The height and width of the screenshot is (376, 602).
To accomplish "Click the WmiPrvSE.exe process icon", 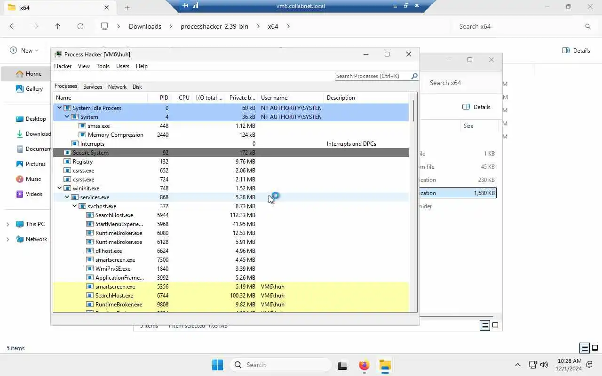I will point(90,269).
